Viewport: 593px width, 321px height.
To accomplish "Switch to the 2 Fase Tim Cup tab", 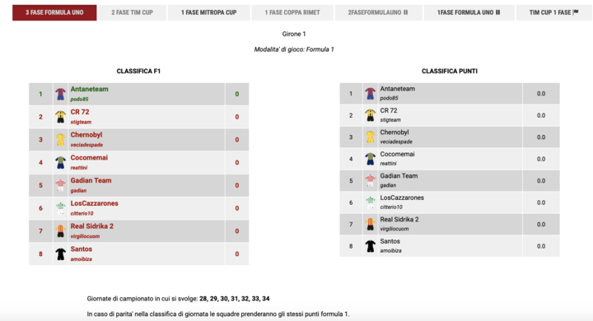I will tap(132, 12).
